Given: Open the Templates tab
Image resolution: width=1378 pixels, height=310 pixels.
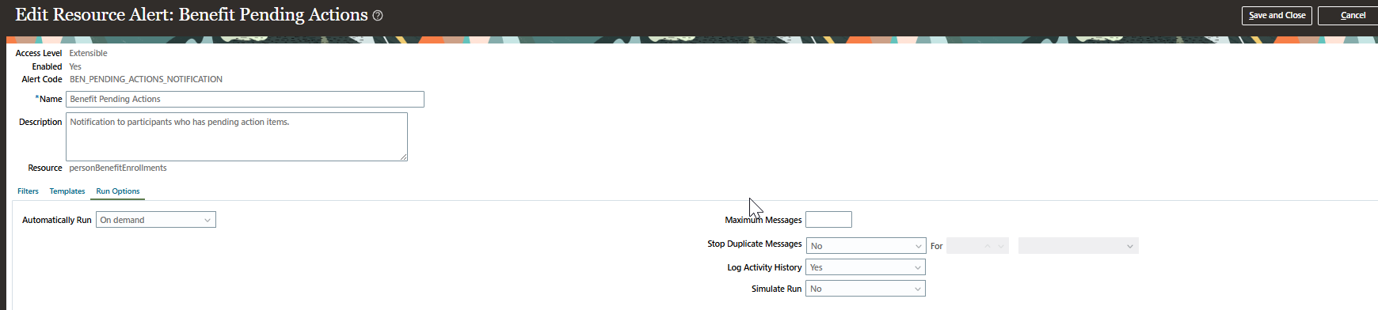Looking at the screenshot, I should (x=67, y=191).
